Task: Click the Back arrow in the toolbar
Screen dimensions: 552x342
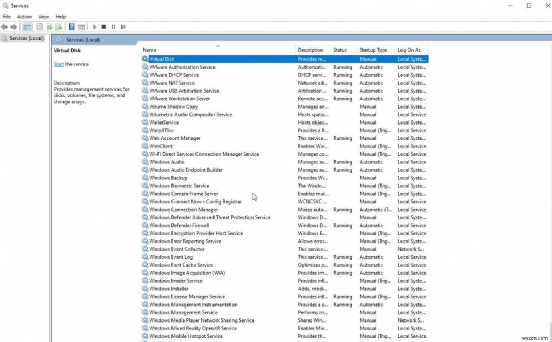Action: [4, 27]
